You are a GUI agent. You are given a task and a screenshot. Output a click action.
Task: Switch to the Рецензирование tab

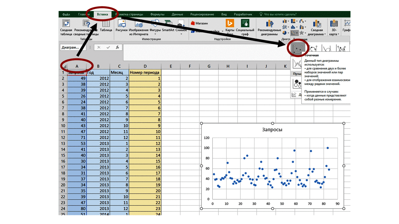point(202,15)
